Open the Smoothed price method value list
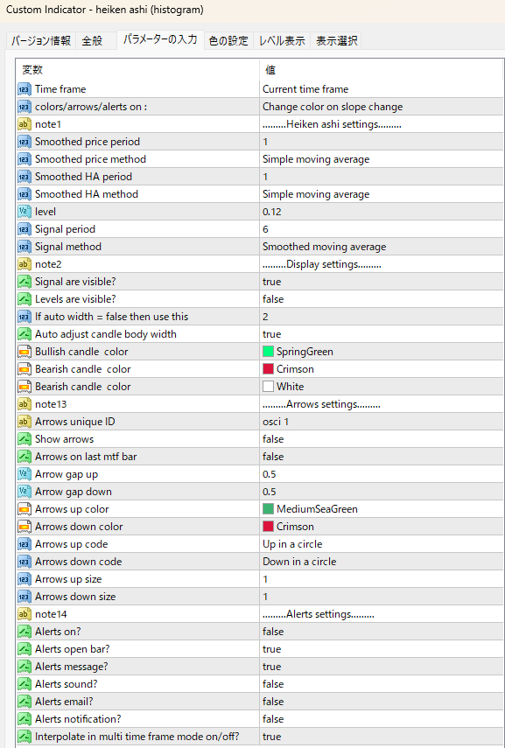 381,159
